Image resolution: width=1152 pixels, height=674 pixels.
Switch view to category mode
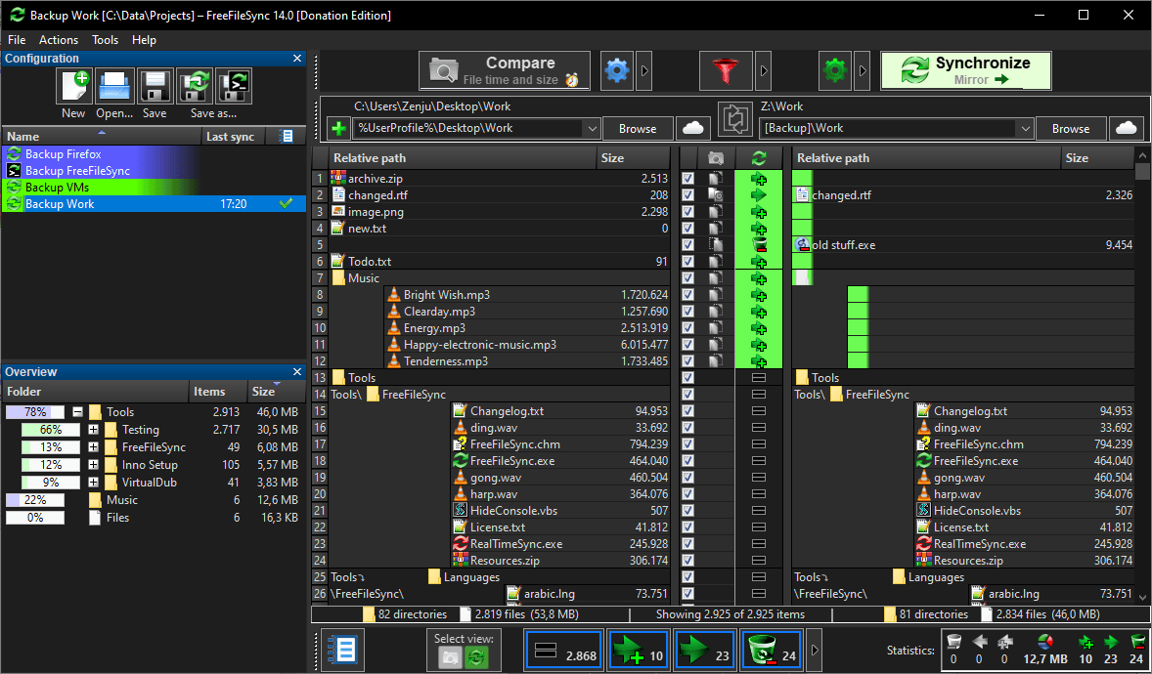click(x=450, y=657)
